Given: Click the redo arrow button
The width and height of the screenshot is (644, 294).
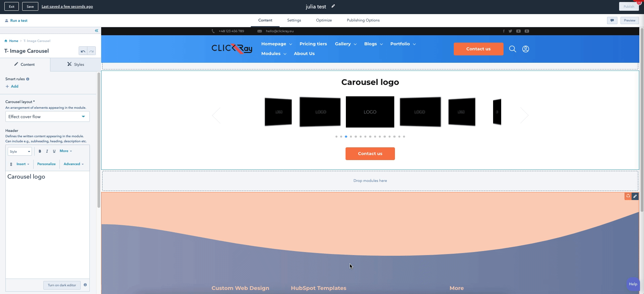Looking at the screenshot, I should pyautogui.click(x=91, y=51).
